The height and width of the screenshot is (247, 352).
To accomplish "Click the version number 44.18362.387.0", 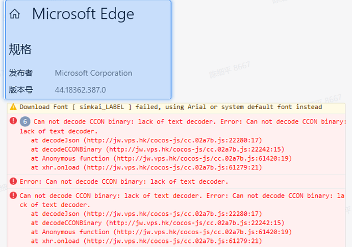I will [80, 90].
